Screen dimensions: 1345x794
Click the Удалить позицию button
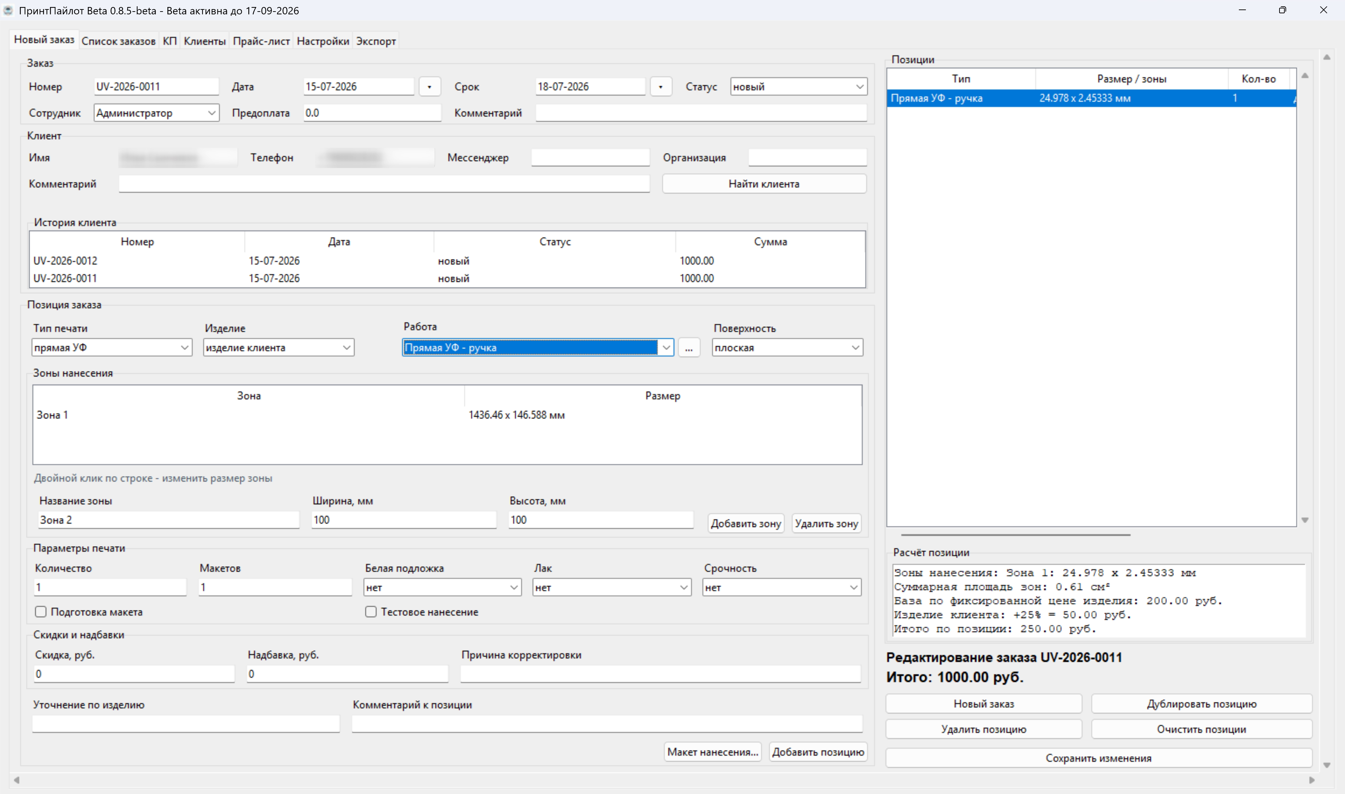point(984,729)
